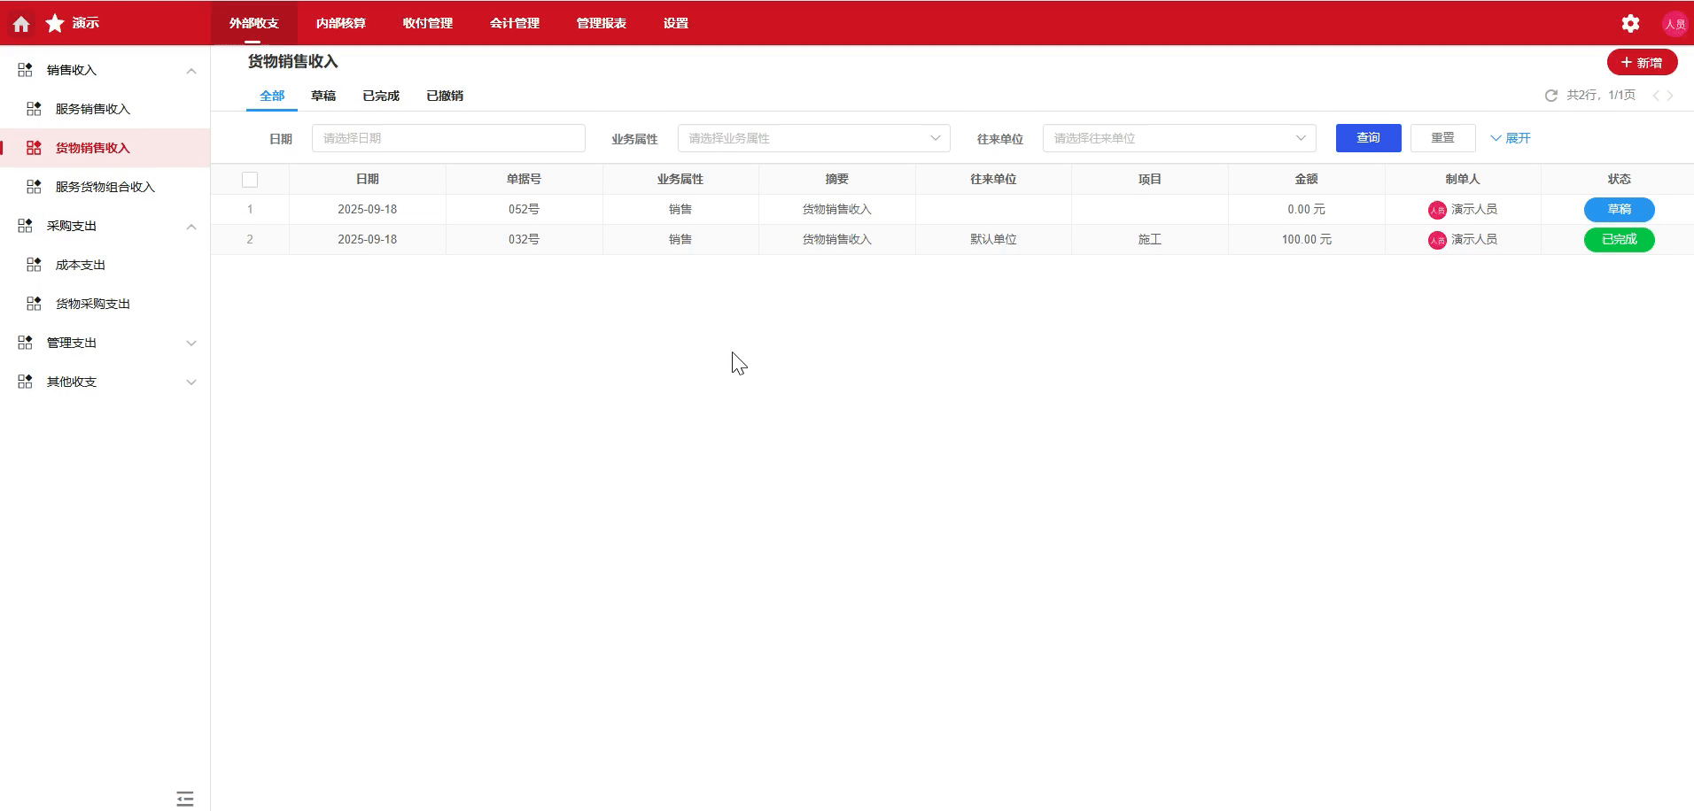Screen dimensions: 1694x811
Task: Click the 日期 date input field
Action: click(447, 137)
